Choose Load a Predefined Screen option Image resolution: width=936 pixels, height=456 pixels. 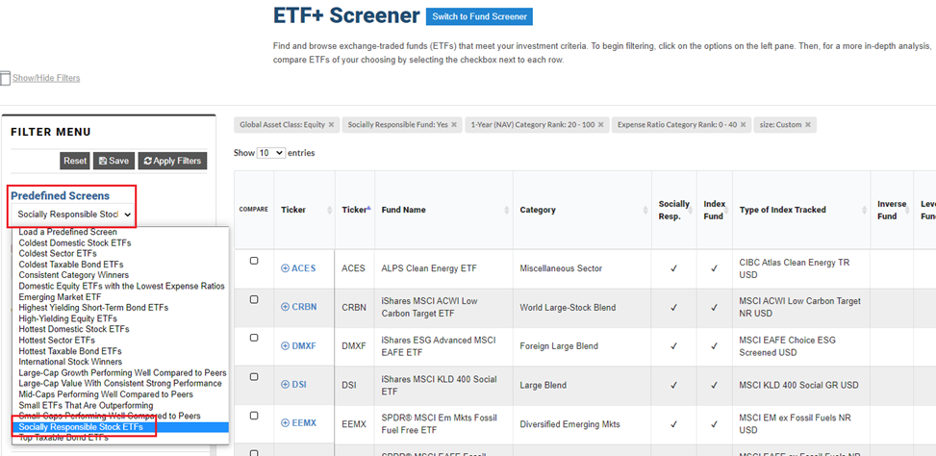[x=120, y=232]
